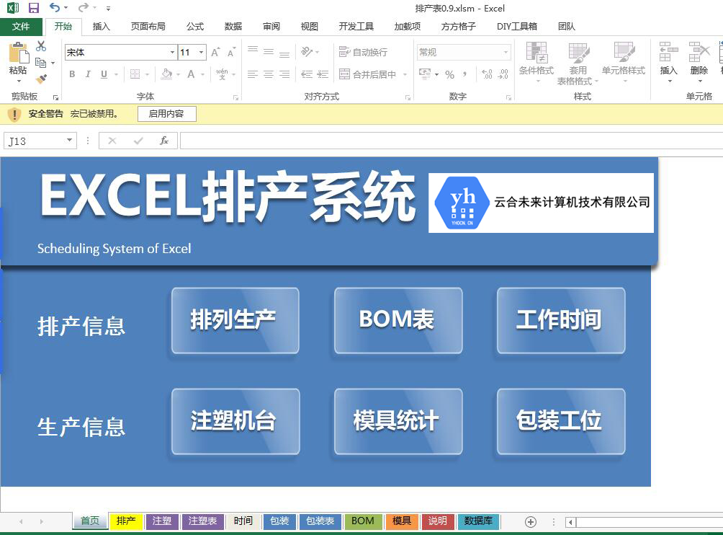Toggle italic formatting
This screenshot has width=723, height=535.
(88, 74)
